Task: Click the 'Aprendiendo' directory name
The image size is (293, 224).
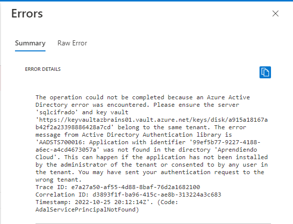Action: 237,150
